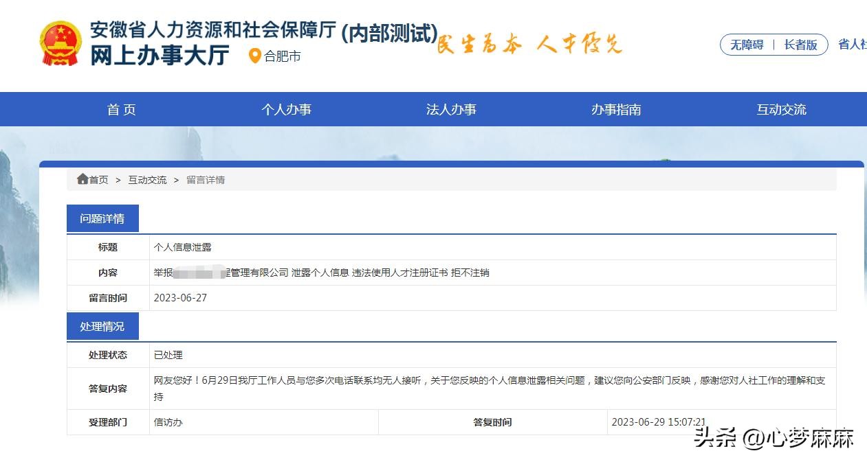Click the home icon in the breadcrumb
This screenshot has height=462, width=867.
click(x=82, y=179)
